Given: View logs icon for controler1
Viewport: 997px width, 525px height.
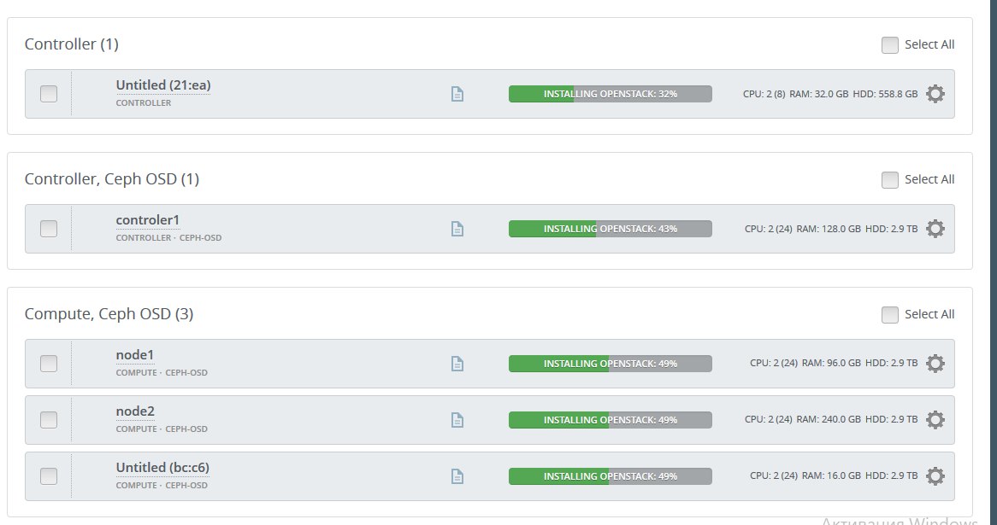Looking at the screenshot, I should point(457,229).
